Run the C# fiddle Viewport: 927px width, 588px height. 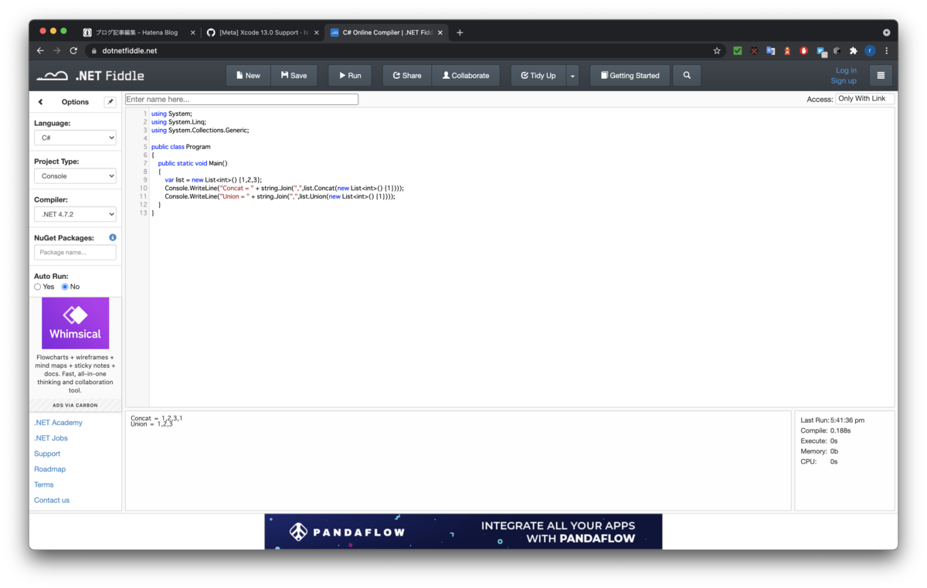pyautogui.click(x=349, y=75)
